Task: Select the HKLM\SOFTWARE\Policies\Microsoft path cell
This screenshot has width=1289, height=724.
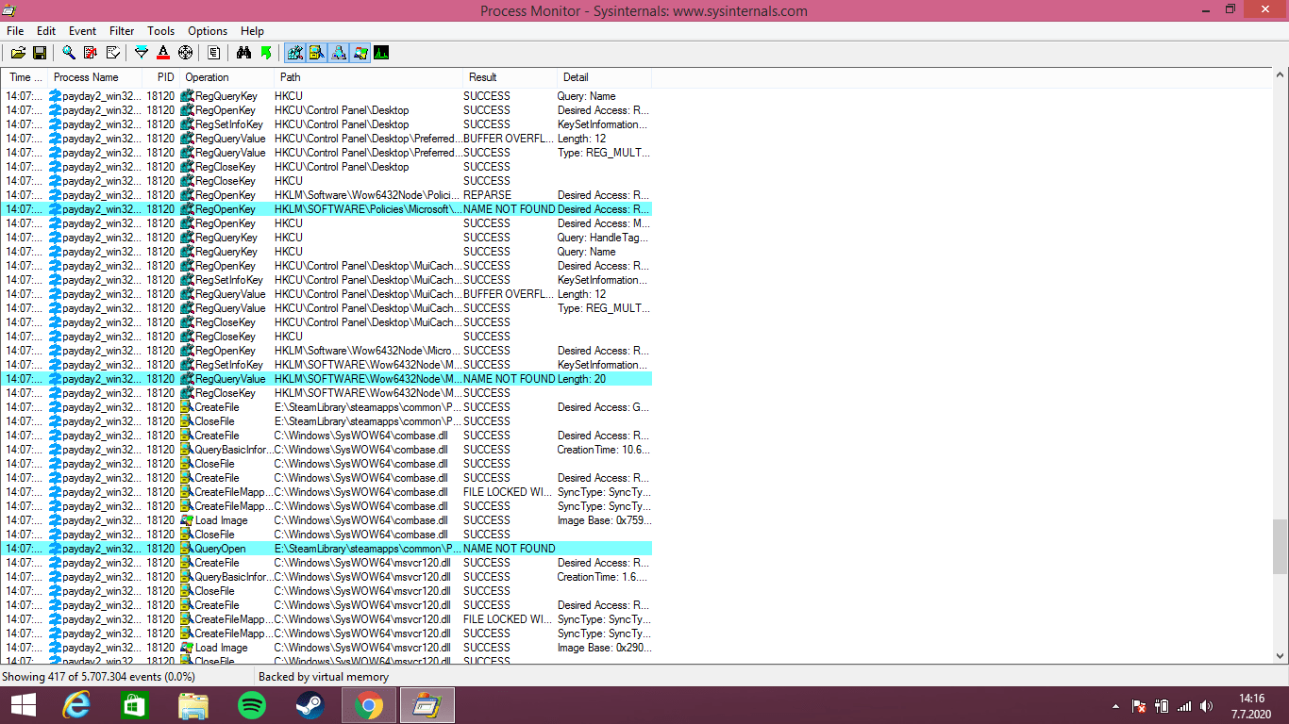Action: pyautogui.click(x=368, y=209)
